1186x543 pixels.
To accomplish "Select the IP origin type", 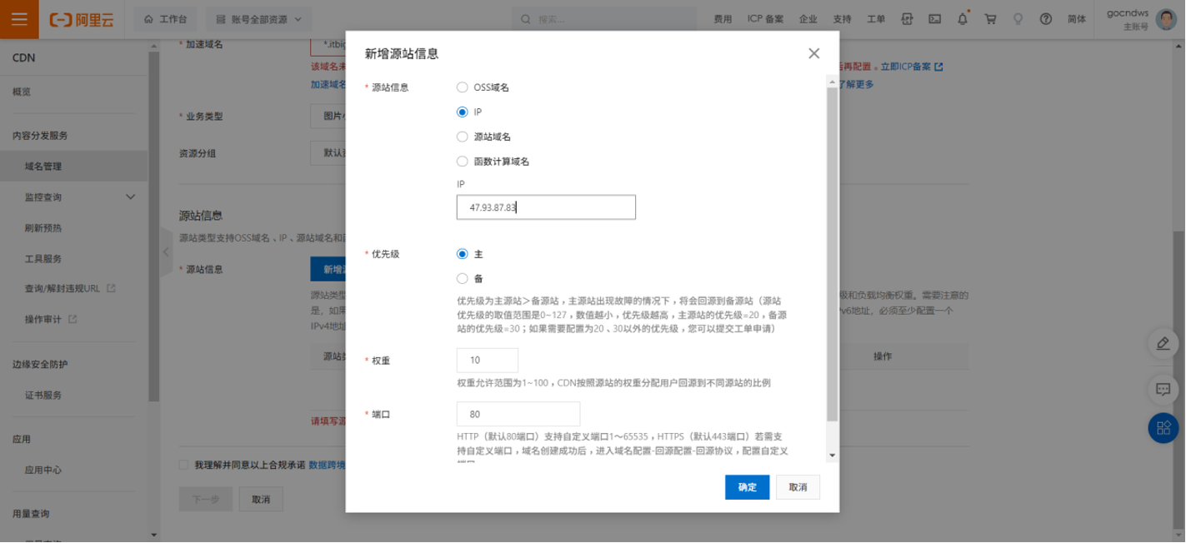I will [x=463, y=112].
